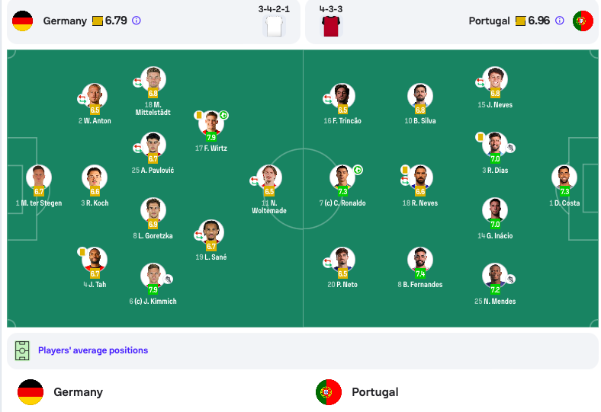Screen dimensions: 601x412
Task: Click the goal icon on F. Wirtz
Action: (223, 115)
